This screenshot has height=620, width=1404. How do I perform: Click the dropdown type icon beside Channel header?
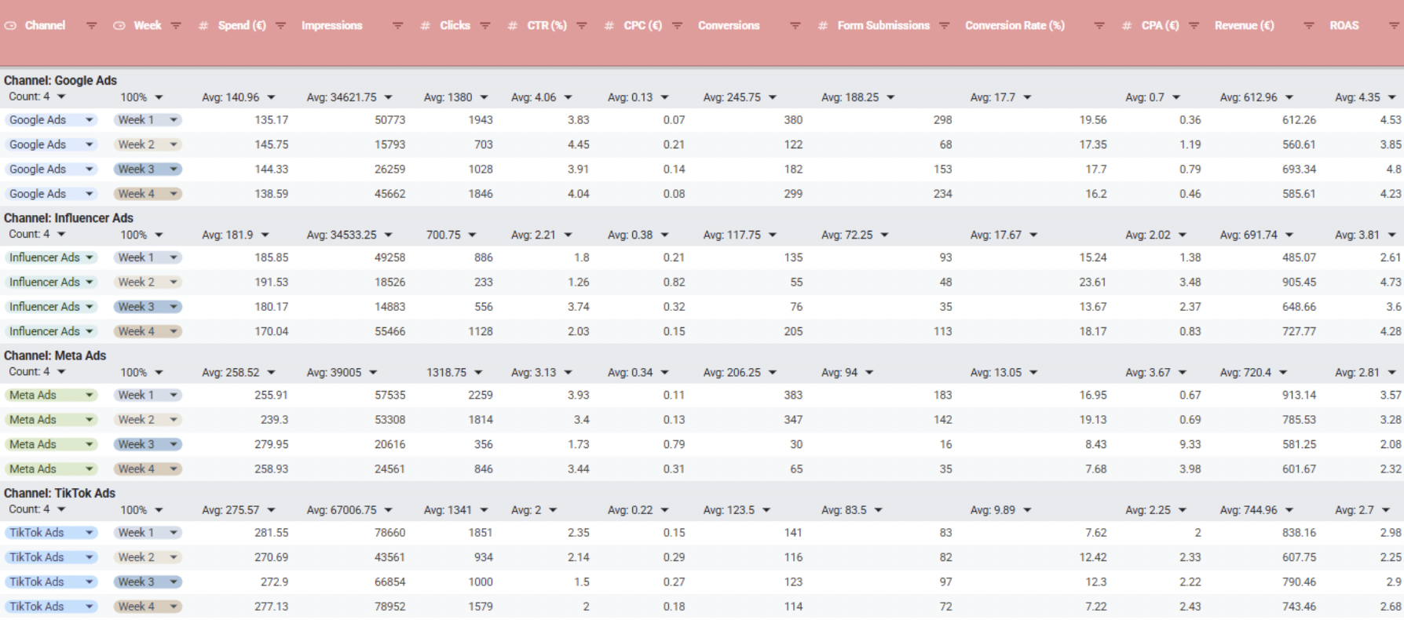click(10, 26)
